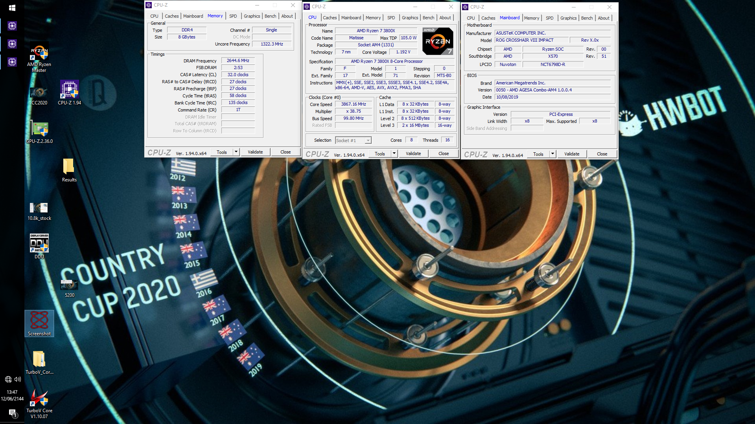This screenshot has height=424, width=755.
Task: Switch to CPU tab in Mainboard window
Action: coord(471,18)
